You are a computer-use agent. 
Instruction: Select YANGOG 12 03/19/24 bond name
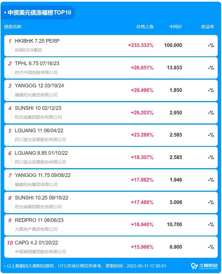click(39, 86)
